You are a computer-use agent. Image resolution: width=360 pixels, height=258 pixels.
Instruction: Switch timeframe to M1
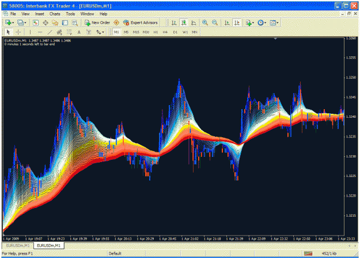[116, 32]
